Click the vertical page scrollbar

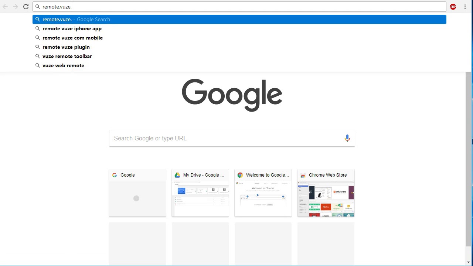(x=468, y=159)
